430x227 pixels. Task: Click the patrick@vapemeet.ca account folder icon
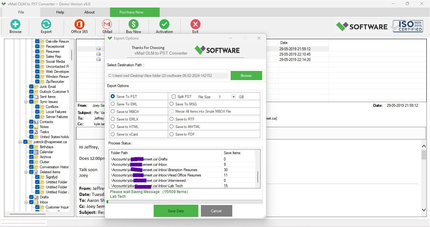30,142
